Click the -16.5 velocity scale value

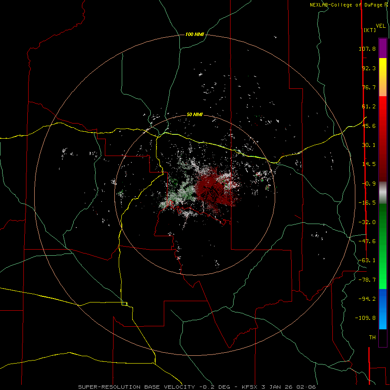[x=367, y=203]
